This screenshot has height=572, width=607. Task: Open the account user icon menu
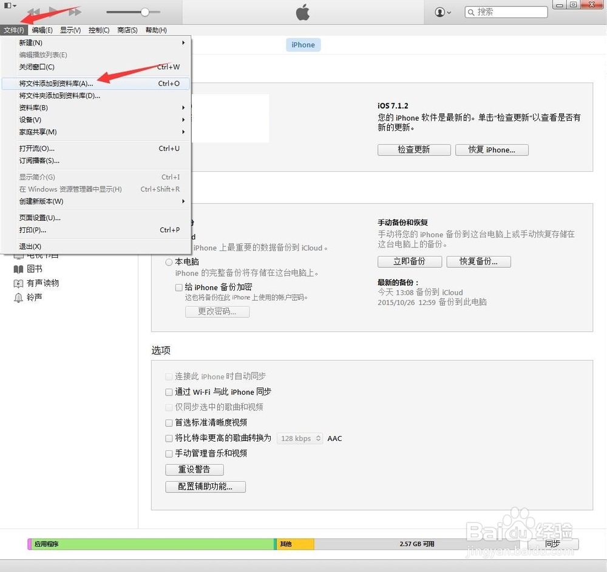coord(443,12)
